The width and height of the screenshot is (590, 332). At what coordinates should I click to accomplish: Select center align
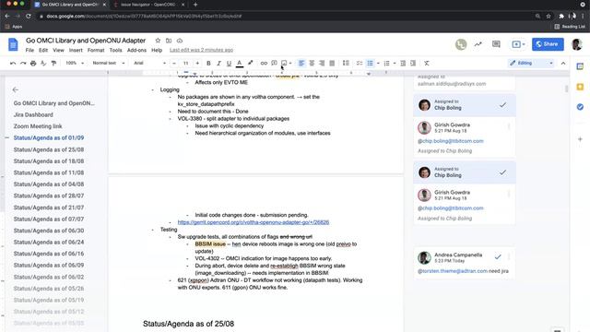312,64
